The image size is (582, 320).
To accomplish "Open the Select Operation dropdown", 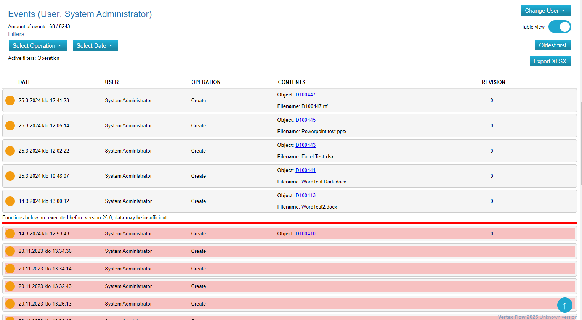I will 37,46.
